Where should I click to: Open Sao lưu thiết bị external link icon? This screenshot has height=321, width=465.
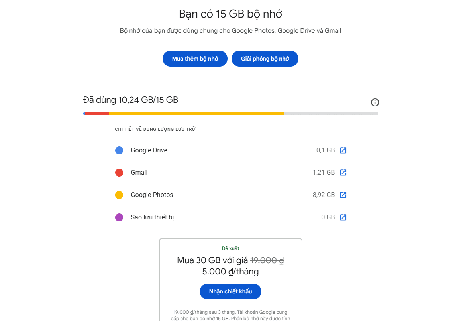343,217
